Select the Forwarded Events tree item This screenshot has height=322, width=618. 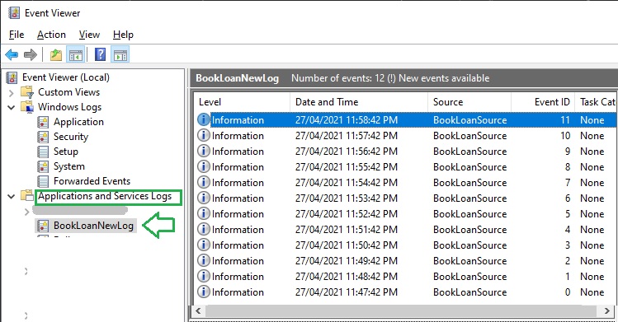[92, 181]
